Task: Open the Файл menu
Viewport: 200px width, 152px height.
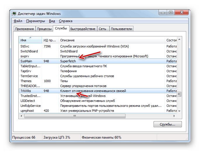Action: click(x=18, y=21)
